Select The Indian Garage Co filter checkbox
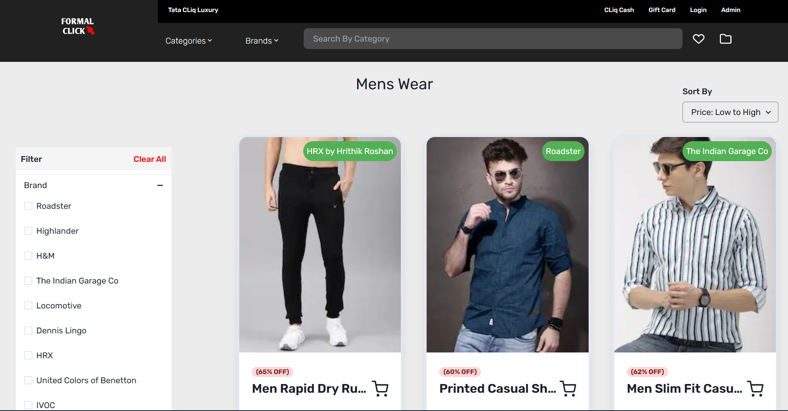The width and height of the screenshot is (788, 411). click(28, 281)
